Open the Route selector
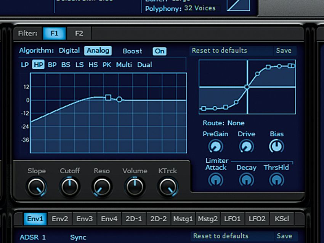Image resolution: width=324 pixels, height=243 pixels. click(236, 123)
